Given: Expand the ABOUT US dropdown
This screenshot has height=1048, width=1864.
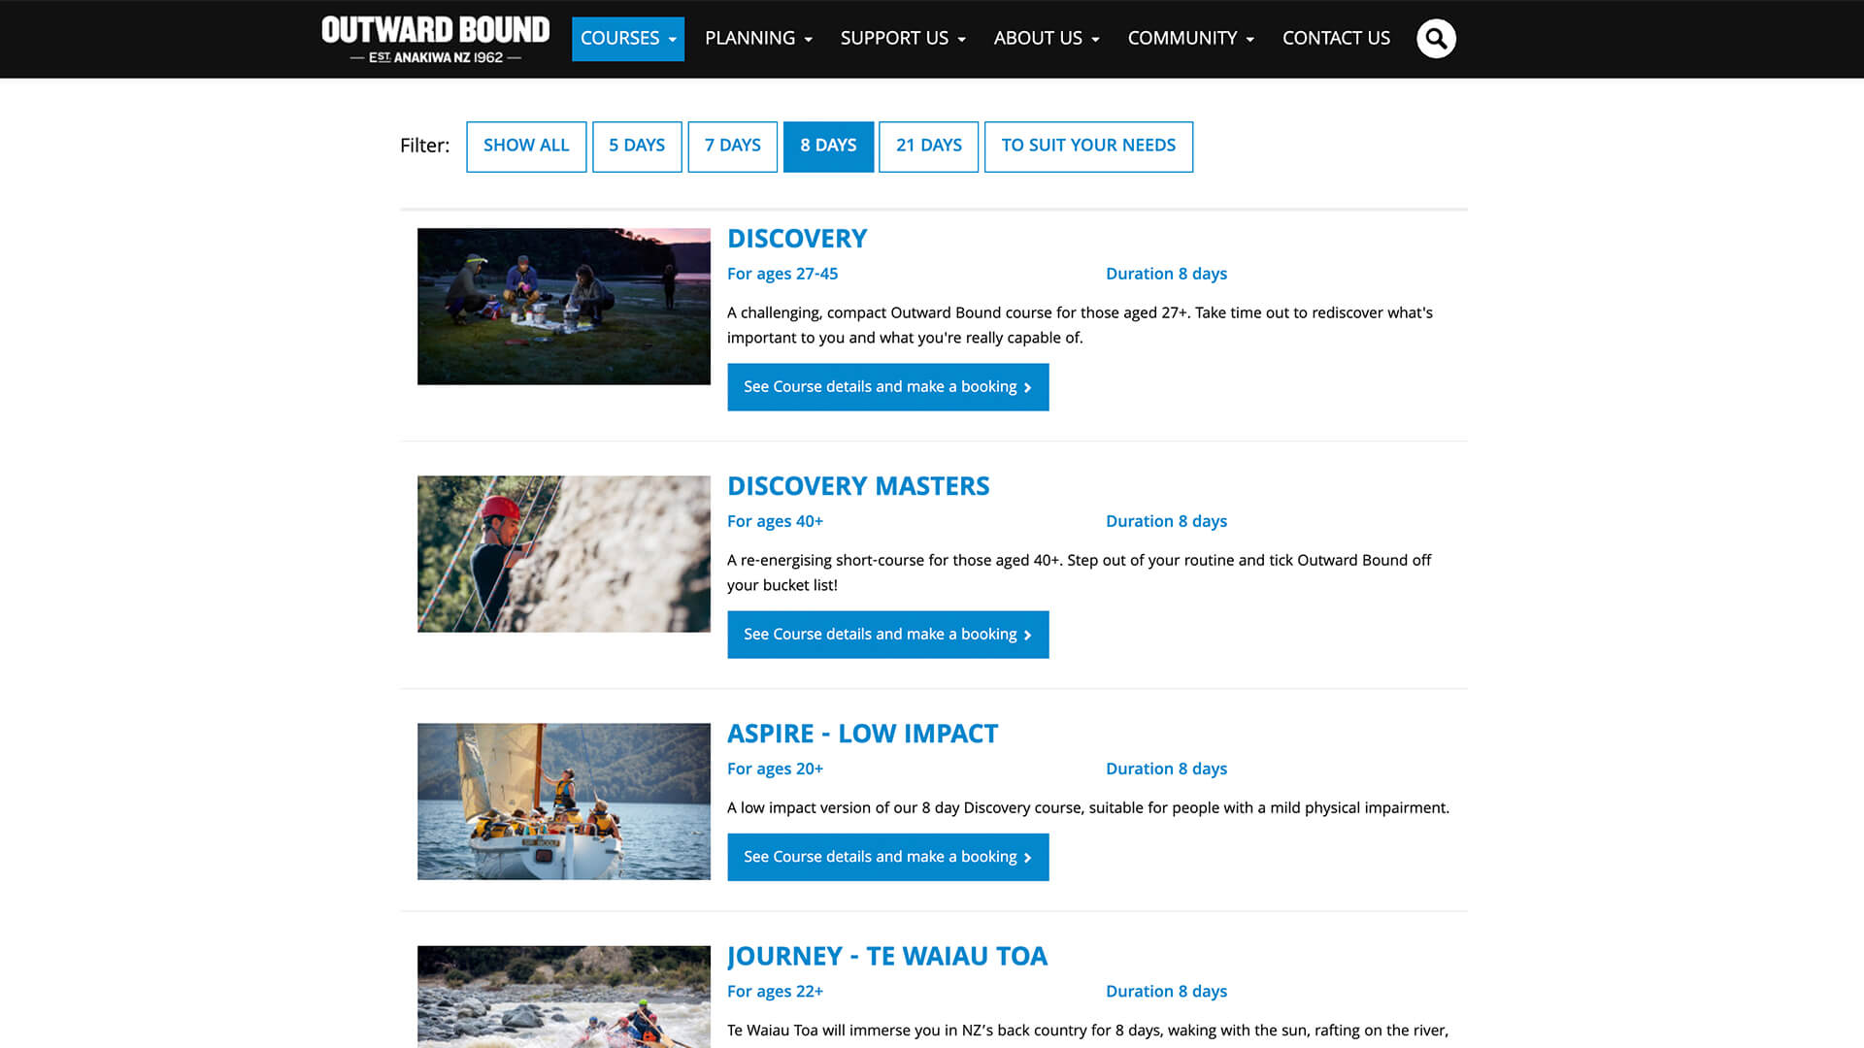Looking at the screenshot, I should [x=1046, y=39].
